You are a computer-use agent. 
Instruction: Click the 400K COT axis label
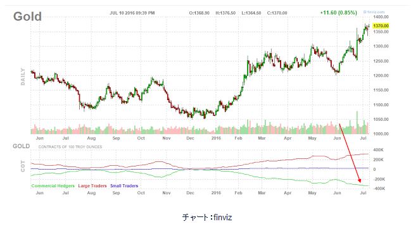pyautogui.click(x=378, y=150)
